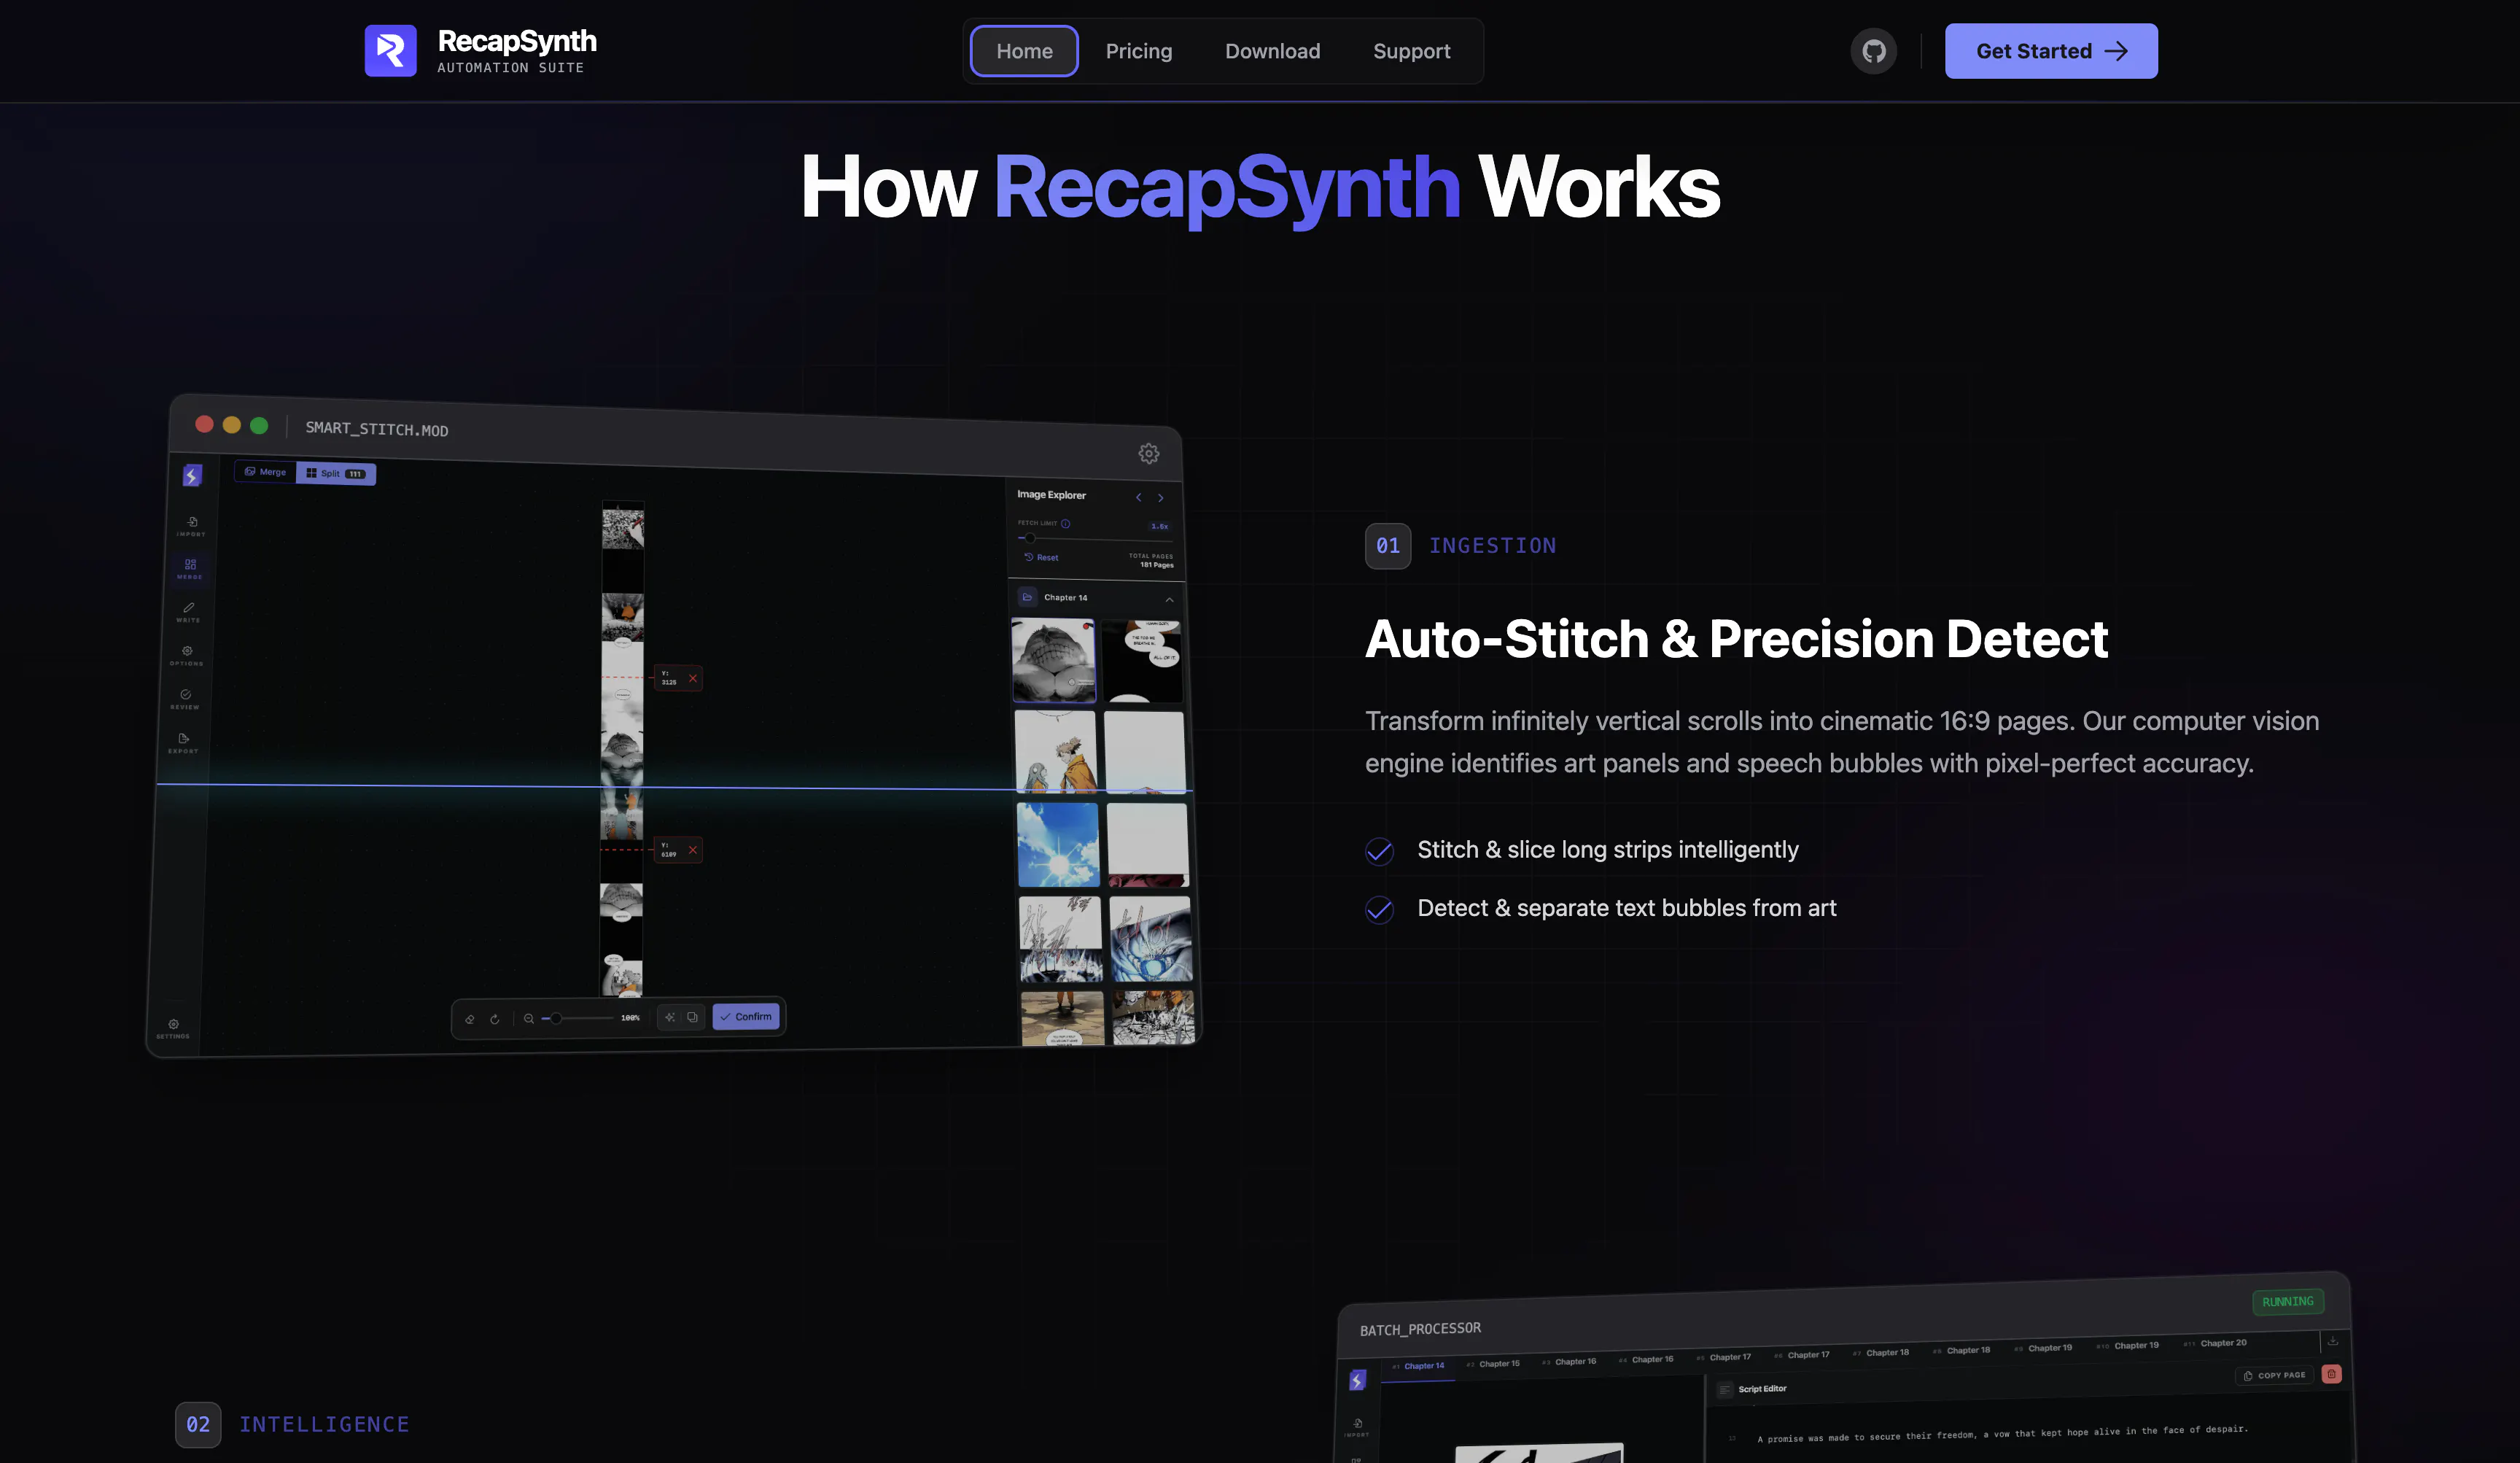Image resolution: width=2520 pixels, height=1463 pixels.
Task: Click the Reset link in Image Explorer
Action: (x=1041, y=557)
